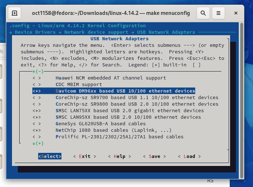Click the terminal vertical scrollbar

241,101
